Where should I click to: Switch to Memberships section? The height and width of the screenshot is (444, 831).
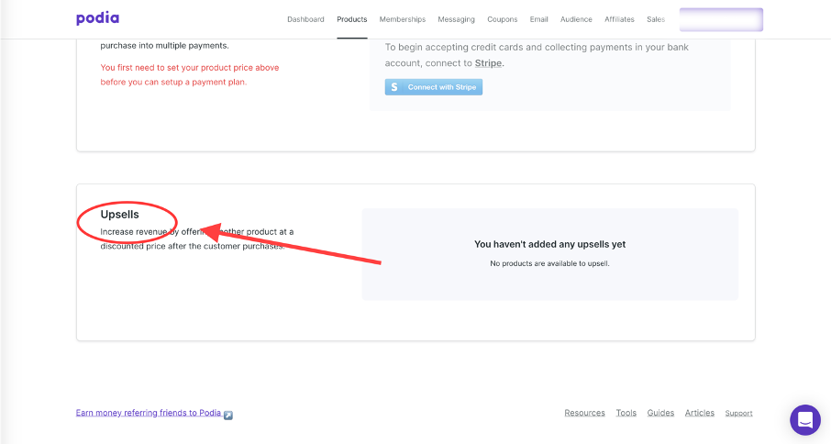(x=403, y=19)
